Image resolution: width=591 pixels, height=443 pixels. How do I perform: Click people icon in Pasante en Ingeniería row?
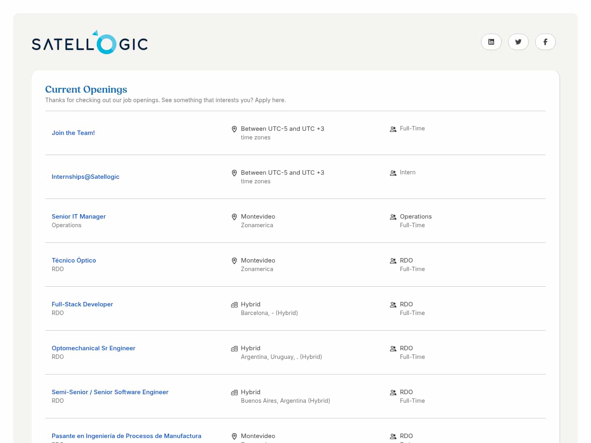pyautogui.click(x=393, y=436)
